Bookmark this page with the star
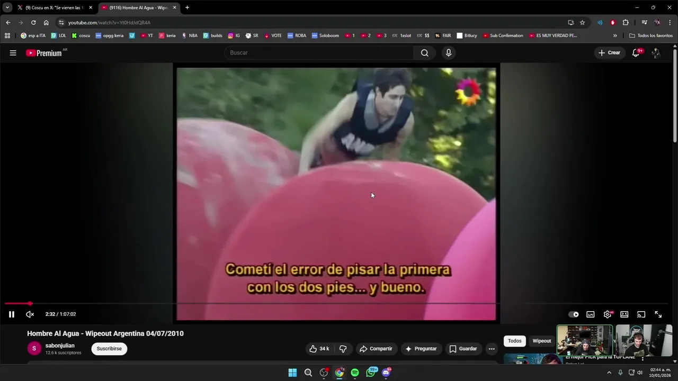Image resolution: width=678 pixels, height=381 pixels. 582,23
